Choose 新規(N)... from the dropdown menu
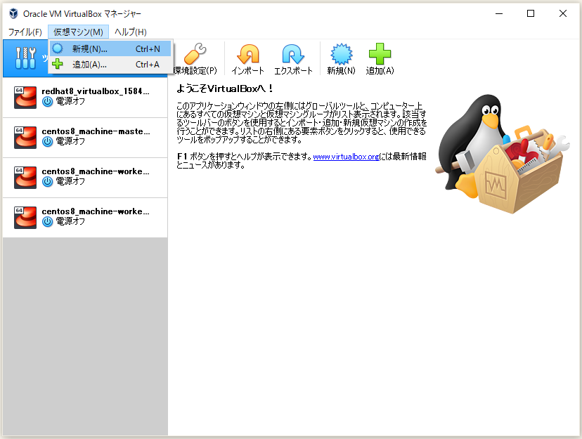Image resolution: width=582 pixels, height=439 pixels. 110,48
